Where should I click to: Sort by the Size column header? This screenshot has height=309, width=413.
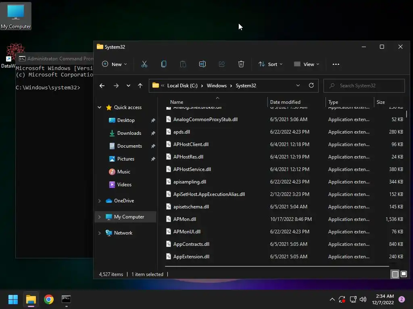point(381,102)
